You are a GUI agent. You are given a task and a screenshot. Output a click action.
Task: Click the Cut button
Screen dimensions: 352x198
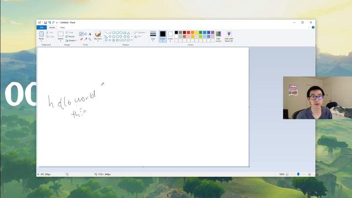tap(50, 32)
